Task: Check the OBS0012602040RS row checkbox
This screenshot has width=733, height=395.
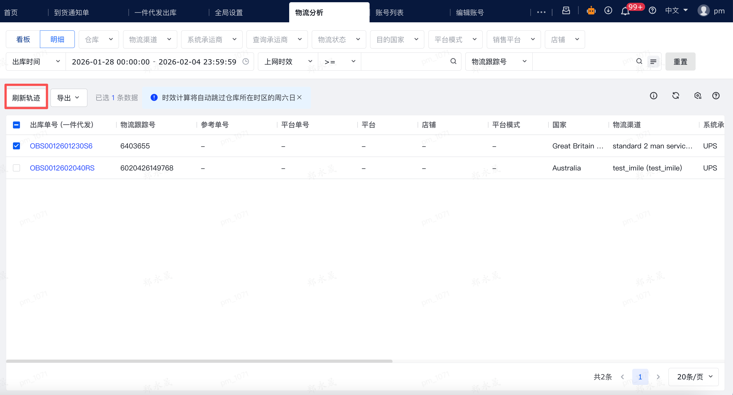Action: (x=16, y=168)
